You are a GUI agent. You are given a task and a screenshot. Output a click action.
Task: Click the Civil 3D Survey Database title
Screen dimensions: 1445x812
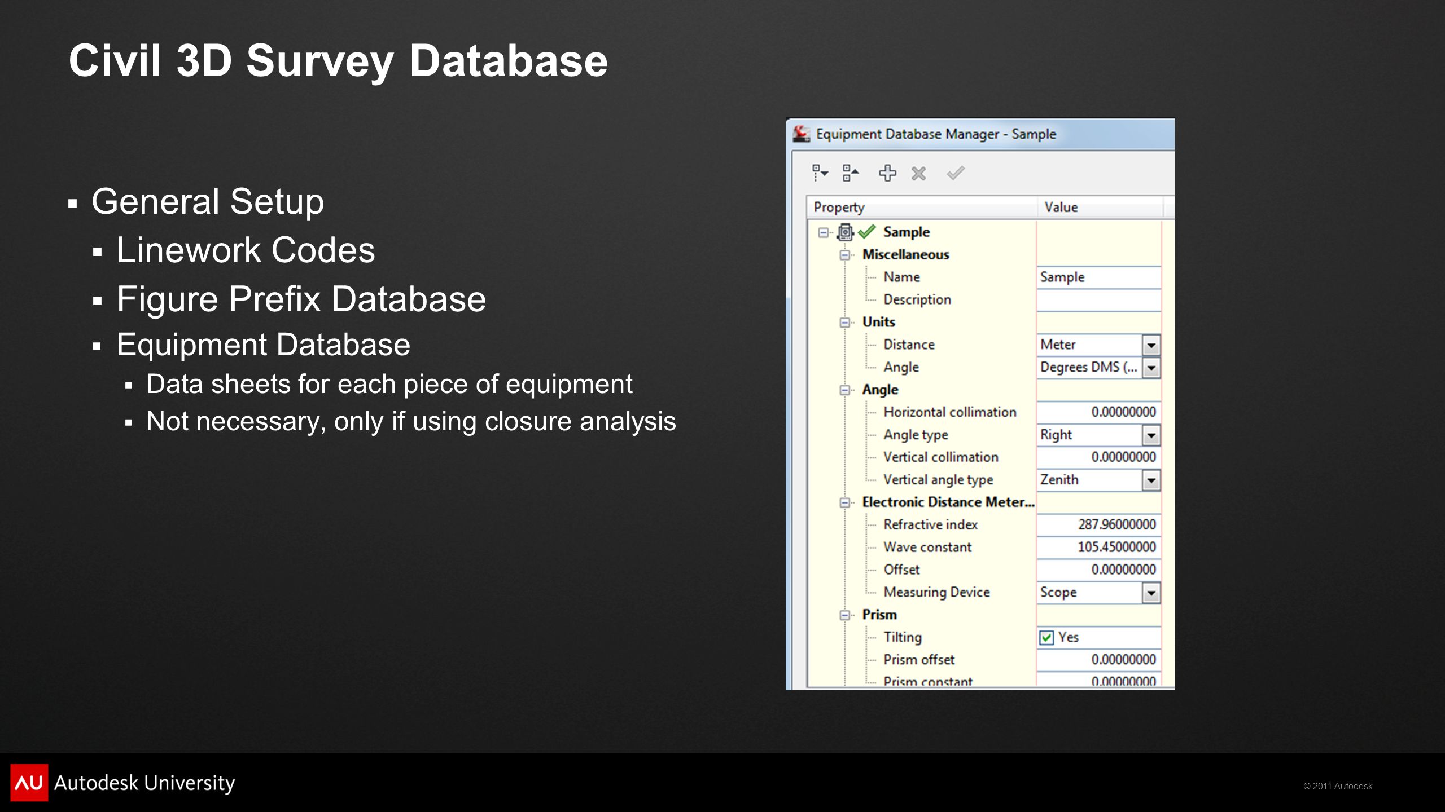pyautogui.click(x=338, y=61)
